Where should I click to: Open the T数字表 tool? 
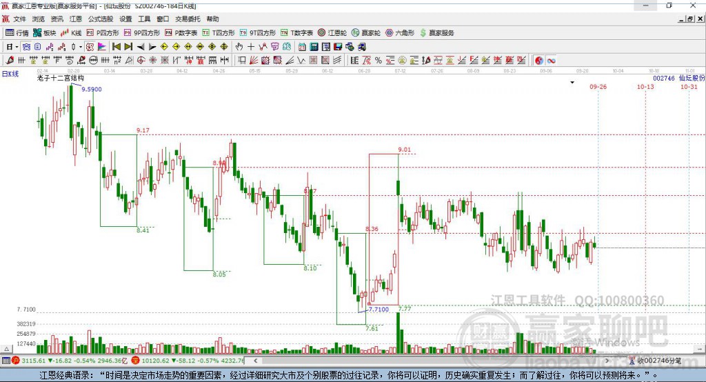click(296, 33)
